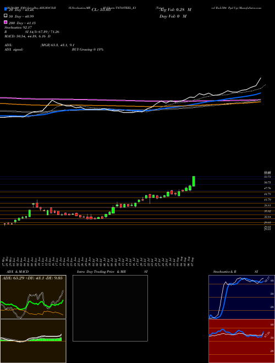The image size is (275, 363).
Task: Click the 50.75 price axis label
Action: point(268,183)
